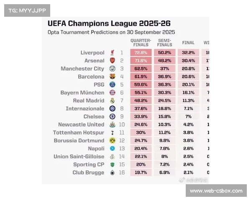The image size is (251, 201).
Task: Click the TG: MYYJJPP label
Action: click(27, 10)
